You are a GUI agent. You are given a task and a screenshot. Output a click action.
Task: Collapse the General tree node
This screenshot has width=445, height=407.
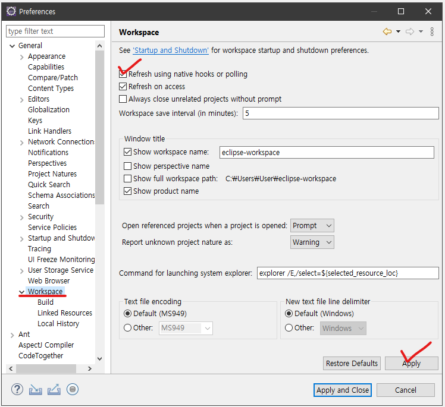pos(12,46)
